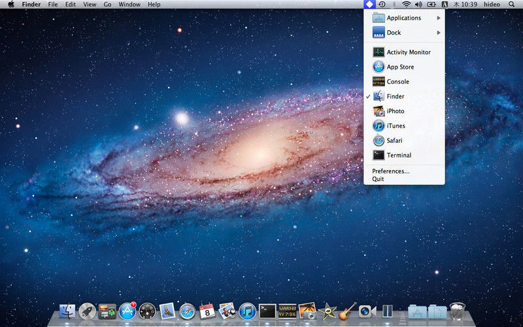
Task: Switch to iTunes in the menu list
Action: (x=396, y=126)
